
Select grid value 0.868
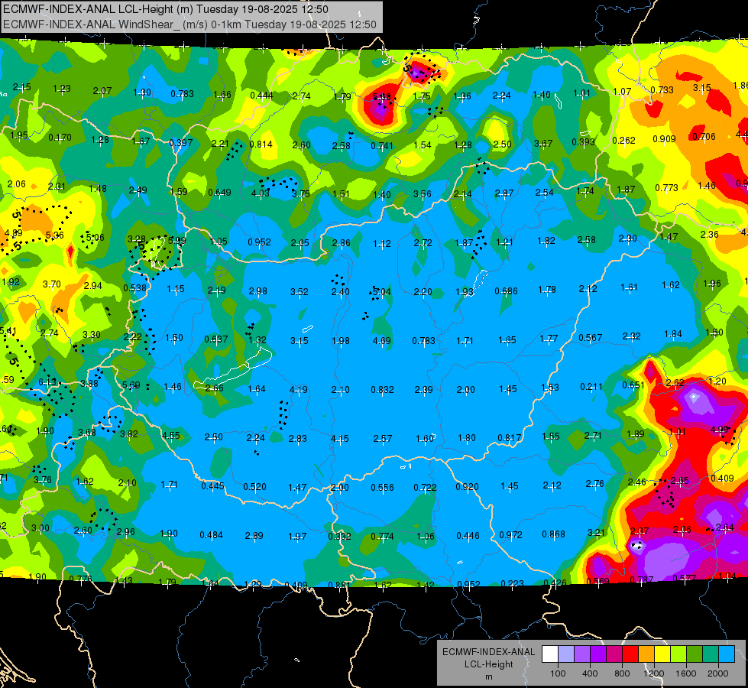point(553,534)
